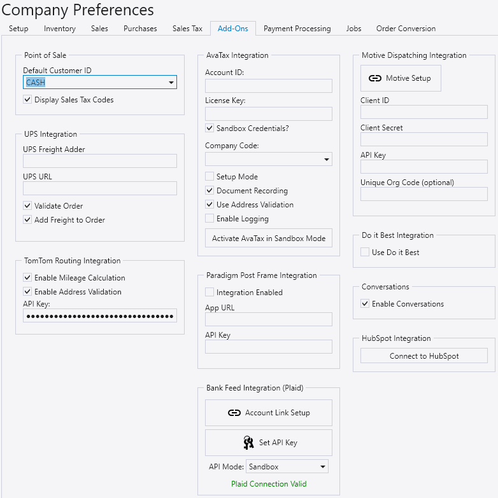498x498 pixels.
Task: Enable the Use Do it Best checkbox
Action: 365,252
